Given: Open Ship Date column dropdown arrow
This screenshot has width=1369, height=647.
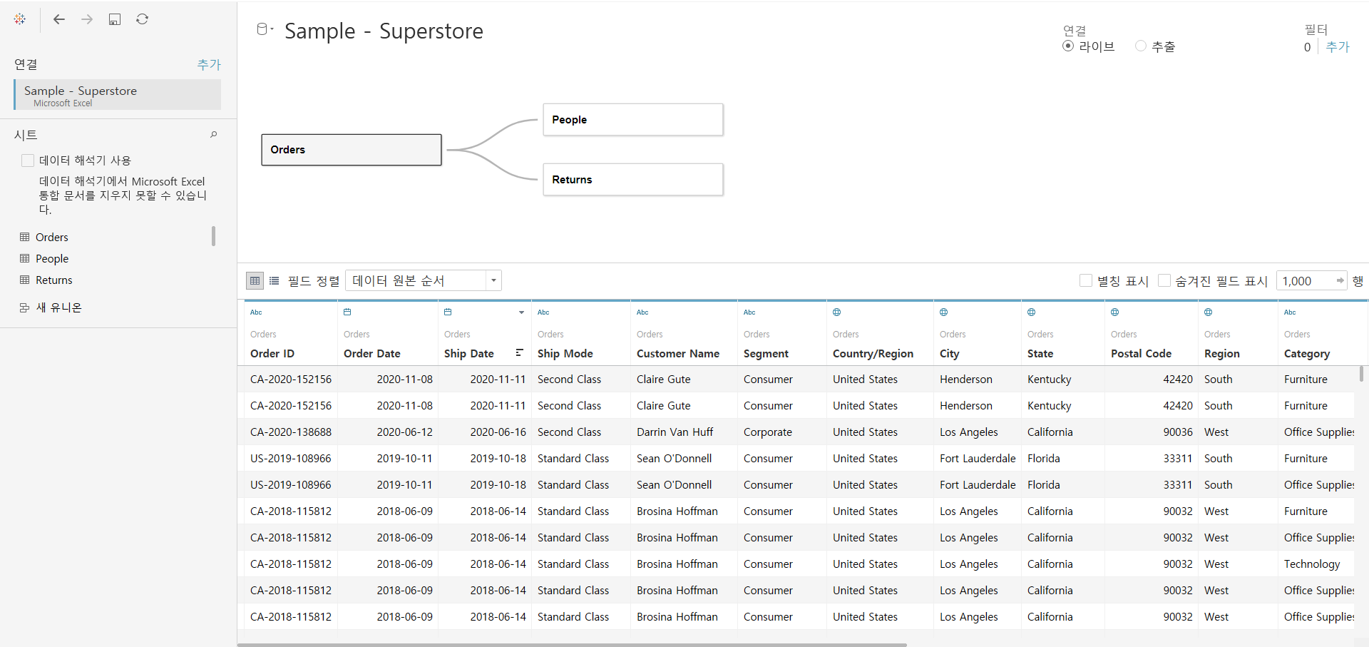Looking at the screenshot, I should click(x=522, y=312).
